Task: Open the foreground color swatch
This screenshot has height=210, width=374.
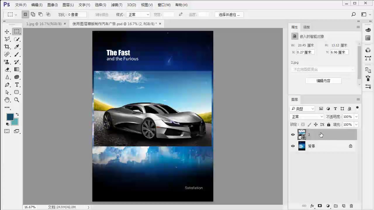Action: click(x=10, y=117)
